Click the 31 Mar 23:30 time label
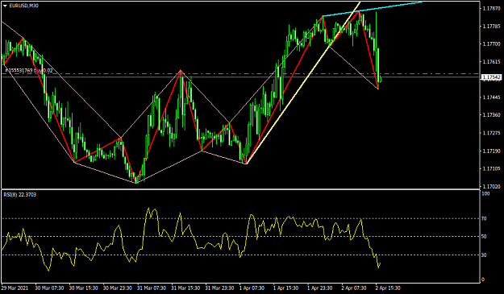The width and height of the screenshot is (504, 294). pyautogui.click(x=220, y=288)
